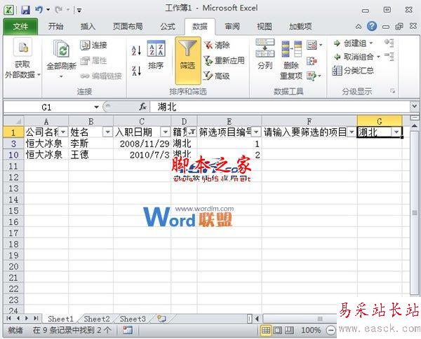Switch to the Add-ins (加载项) tab
421x339 pixels.
pyautogui.click(x=300, y=27)
